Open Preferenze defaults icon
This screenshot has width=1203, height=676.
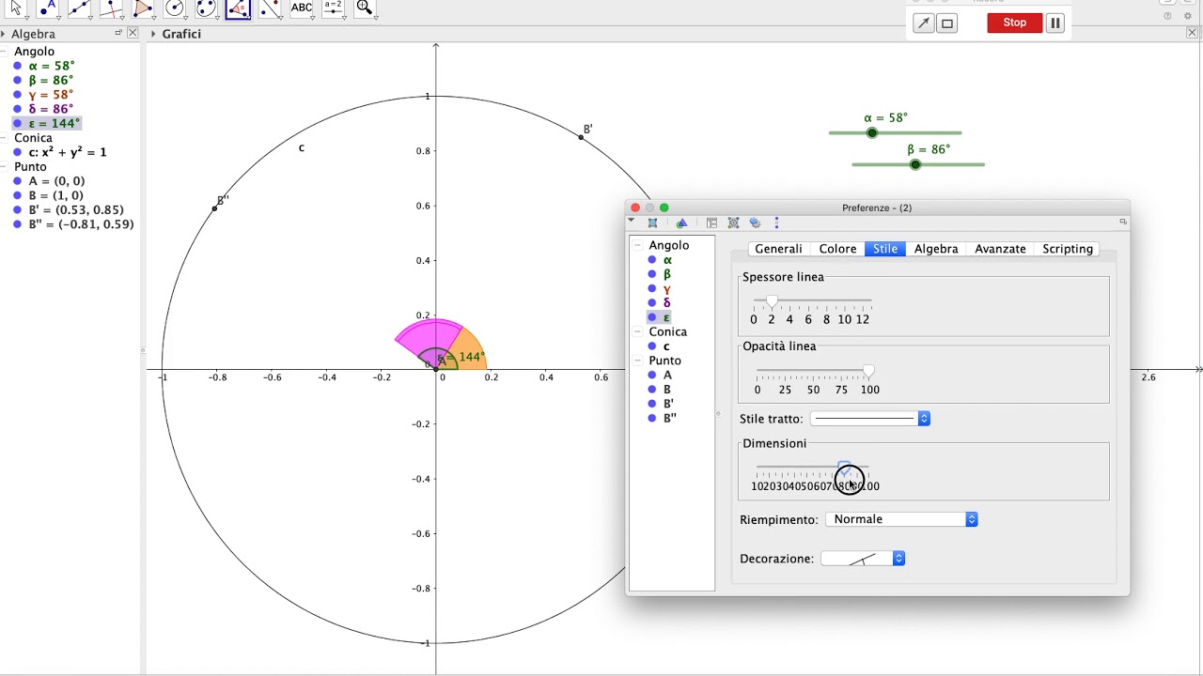(x=733, y=223)
